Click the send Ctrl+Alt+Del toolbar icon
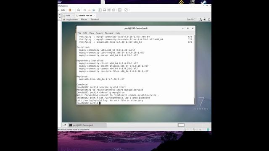 (79, 10)
